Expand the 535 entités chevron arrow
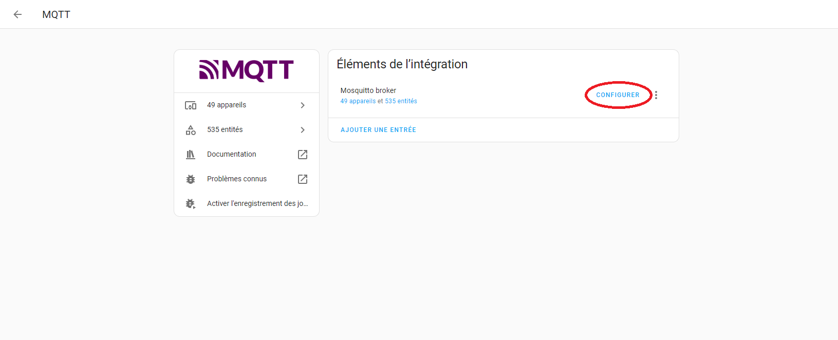The image size is (838, 340). pyautogui.click(x=303, y=130)
